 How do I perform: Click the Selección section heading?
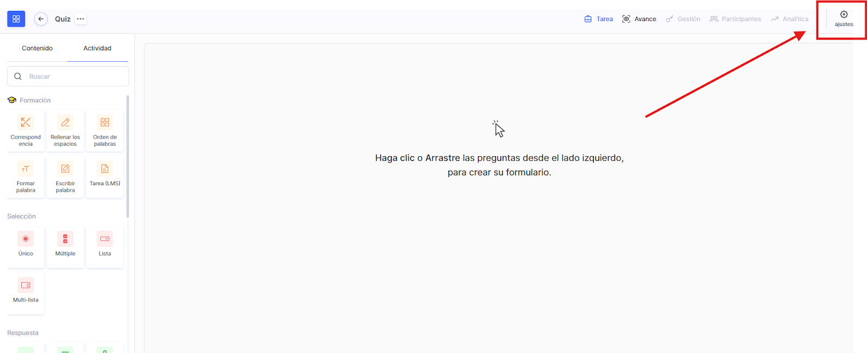pos(22,217)
